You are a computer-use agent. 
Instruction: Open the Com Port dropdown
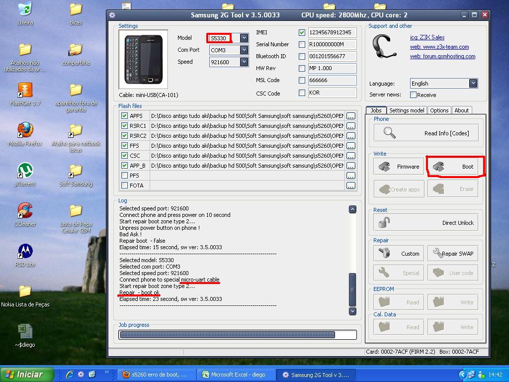[244, 50]
